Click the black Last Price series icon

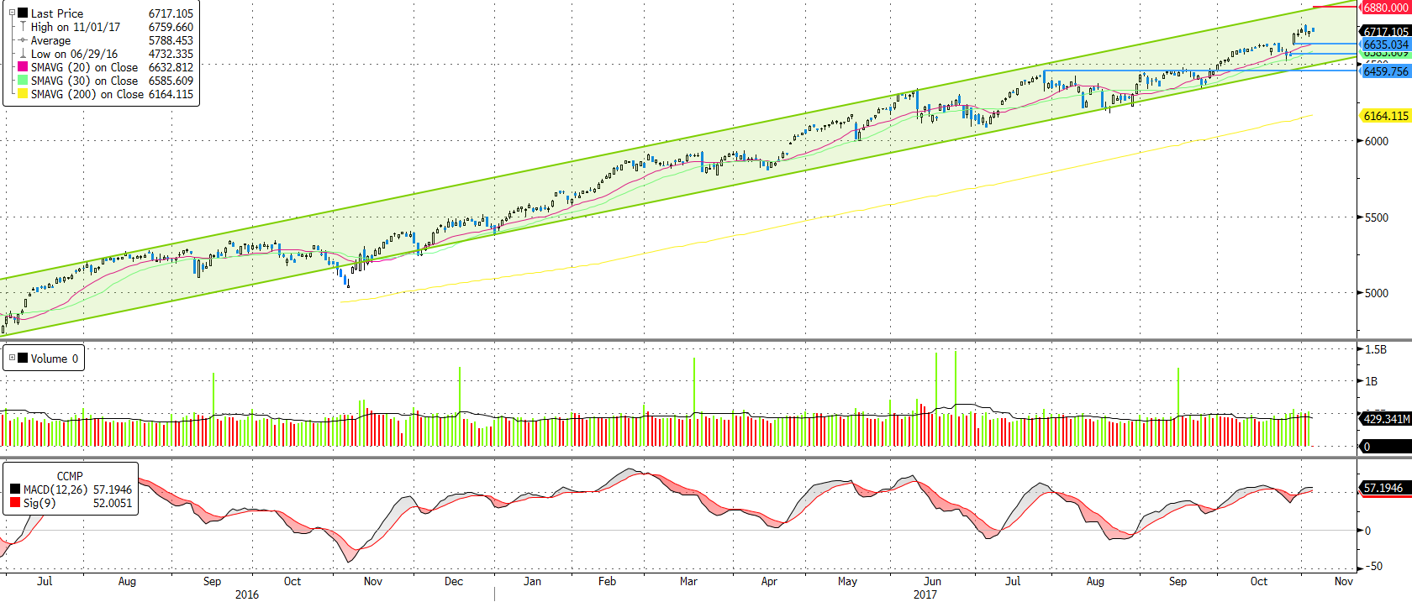point(23,13)
